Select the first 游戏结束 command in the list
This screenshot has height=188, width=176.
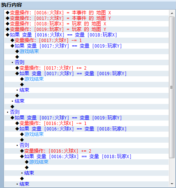pos(86,51)
